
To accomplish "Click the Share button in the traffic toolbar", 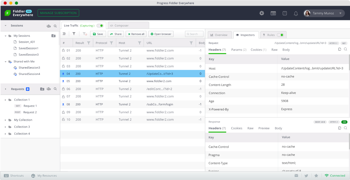I will pyautogui.click(x=116, y=34).
